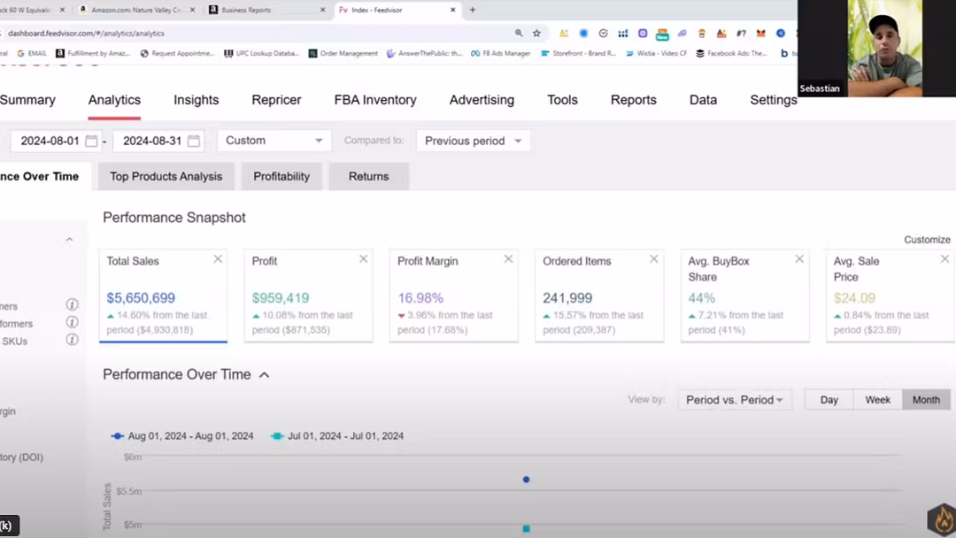This screenshot has width=956, height=538.
Task: Collapse the Performance Over Time section
Action: [x=264, y=375]
